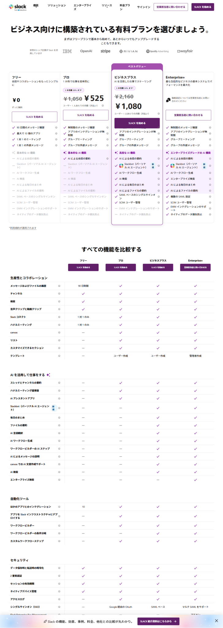
Task: Click SLACK を始める in ビジネスプラス plan card
Action: (137, 123)
